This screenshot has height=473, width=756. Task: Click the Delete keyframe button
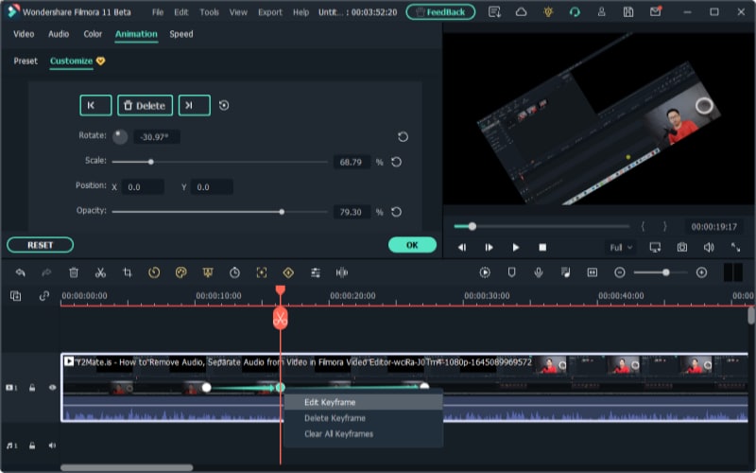146,105
